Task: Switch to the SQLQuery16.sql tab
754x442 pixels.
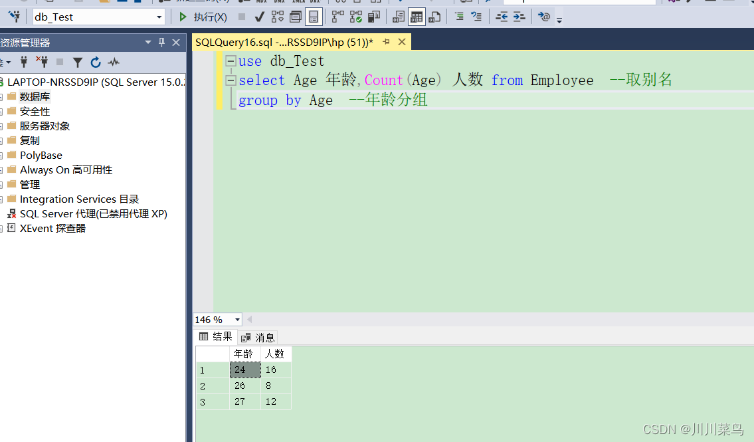Action: pos(284,43)
